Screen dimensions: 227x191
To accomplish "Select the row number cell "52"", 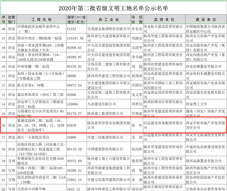I will point(3,85).
